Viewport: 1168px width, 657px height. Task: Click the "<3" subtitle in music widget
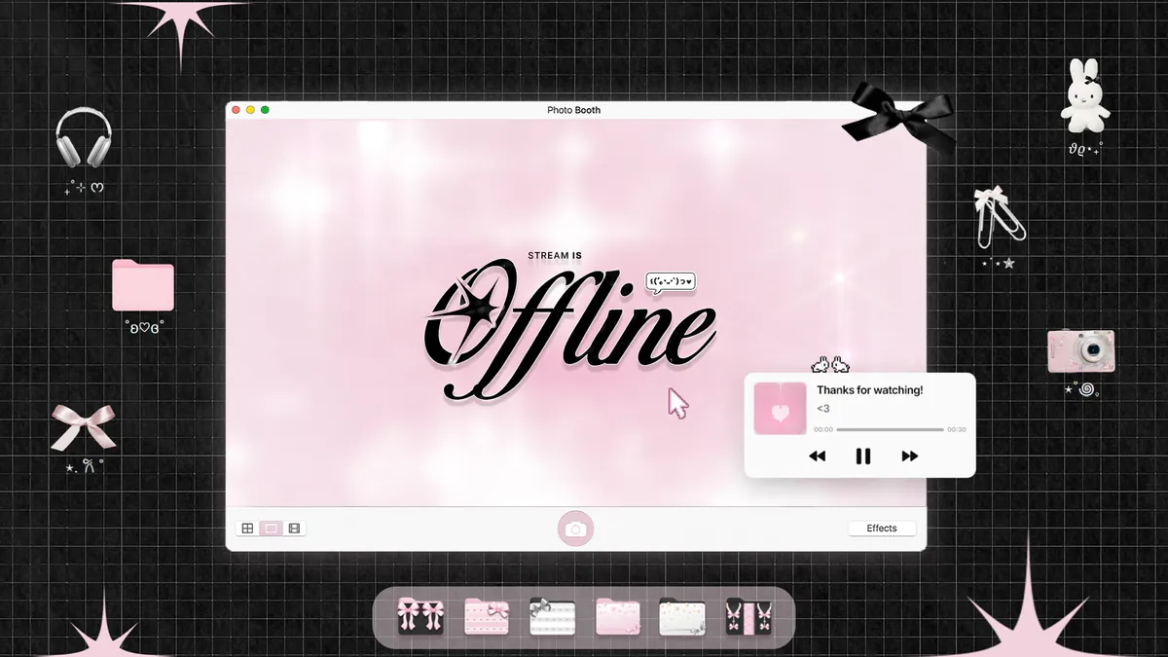pyautogui.click(x=823, y=409)
